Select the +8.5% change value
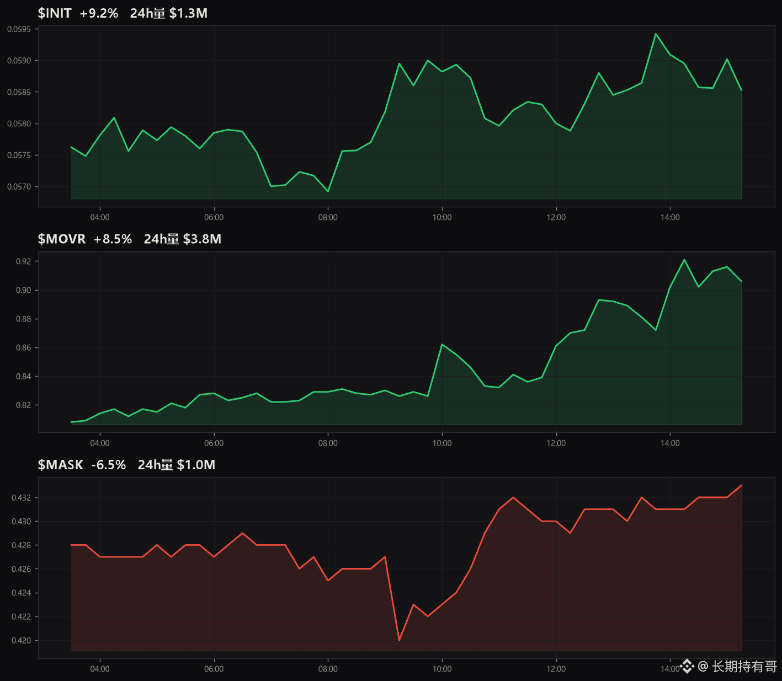 pos(113,239)
